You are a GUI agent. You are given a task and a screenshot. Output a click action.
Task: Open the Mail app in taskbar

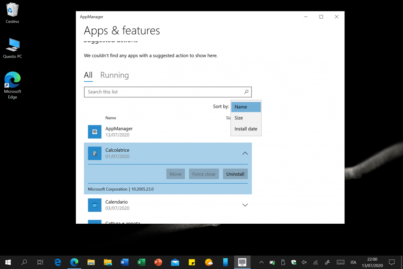175,262
